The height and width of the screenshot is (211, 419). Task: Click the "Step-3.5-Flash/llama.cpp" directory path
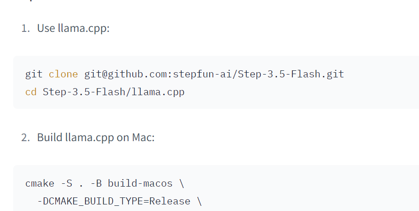pyautogui.click(x=114, y=92)
